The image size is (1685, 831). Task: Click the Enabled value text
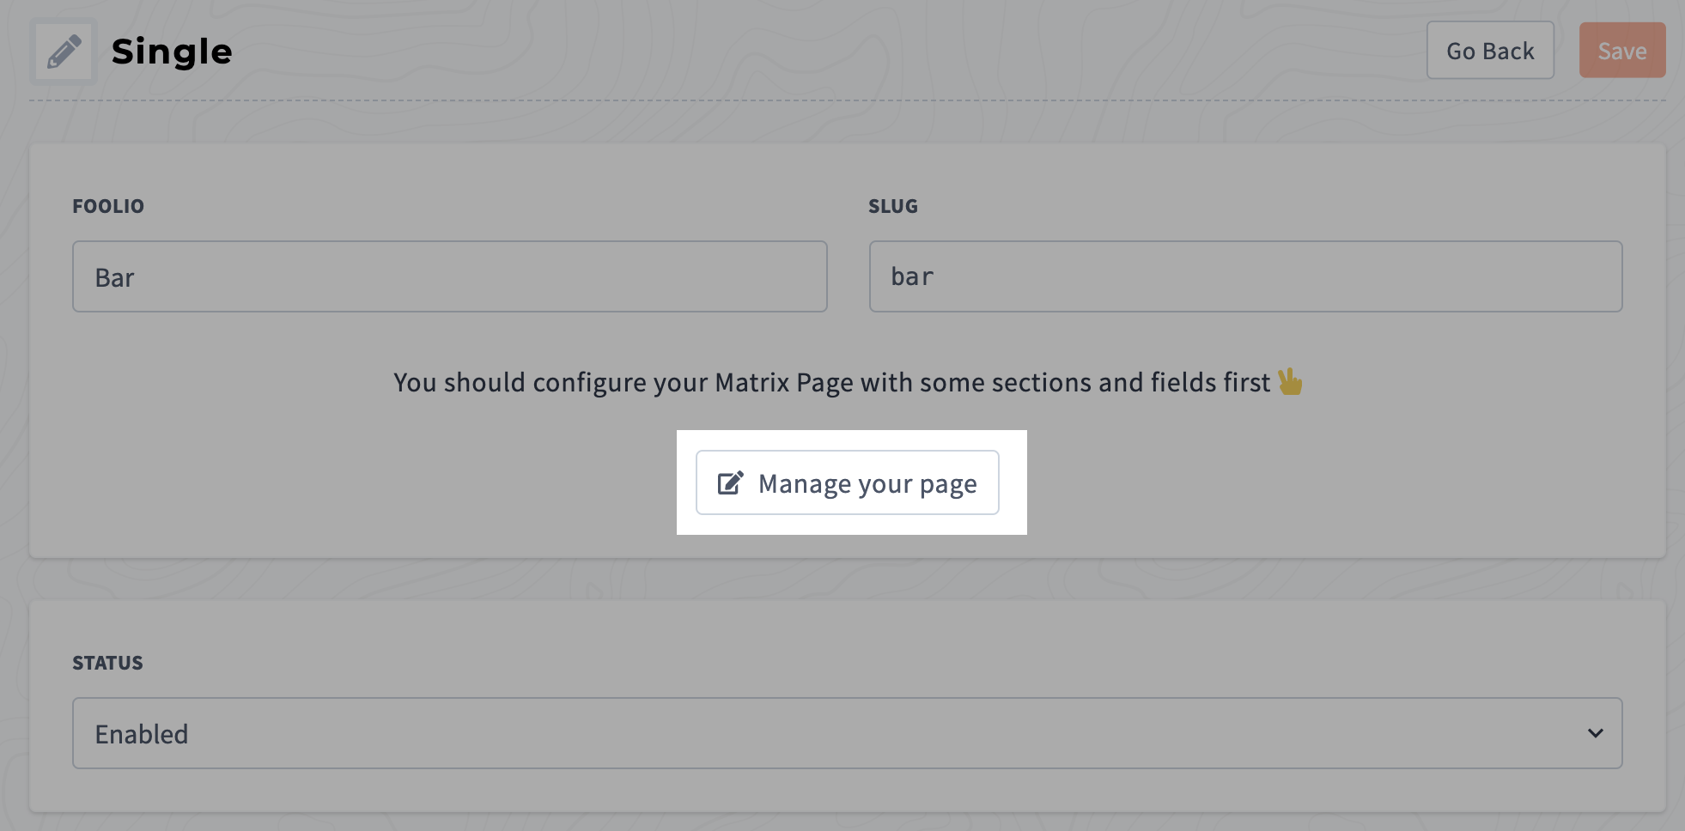click(141, 734)
